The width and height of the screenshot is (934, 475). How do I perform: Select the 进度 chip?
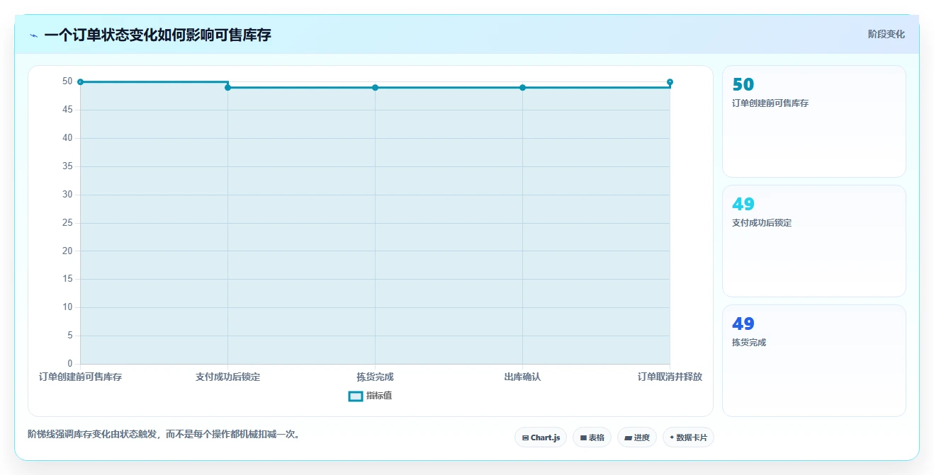click(x=637, y=437)
